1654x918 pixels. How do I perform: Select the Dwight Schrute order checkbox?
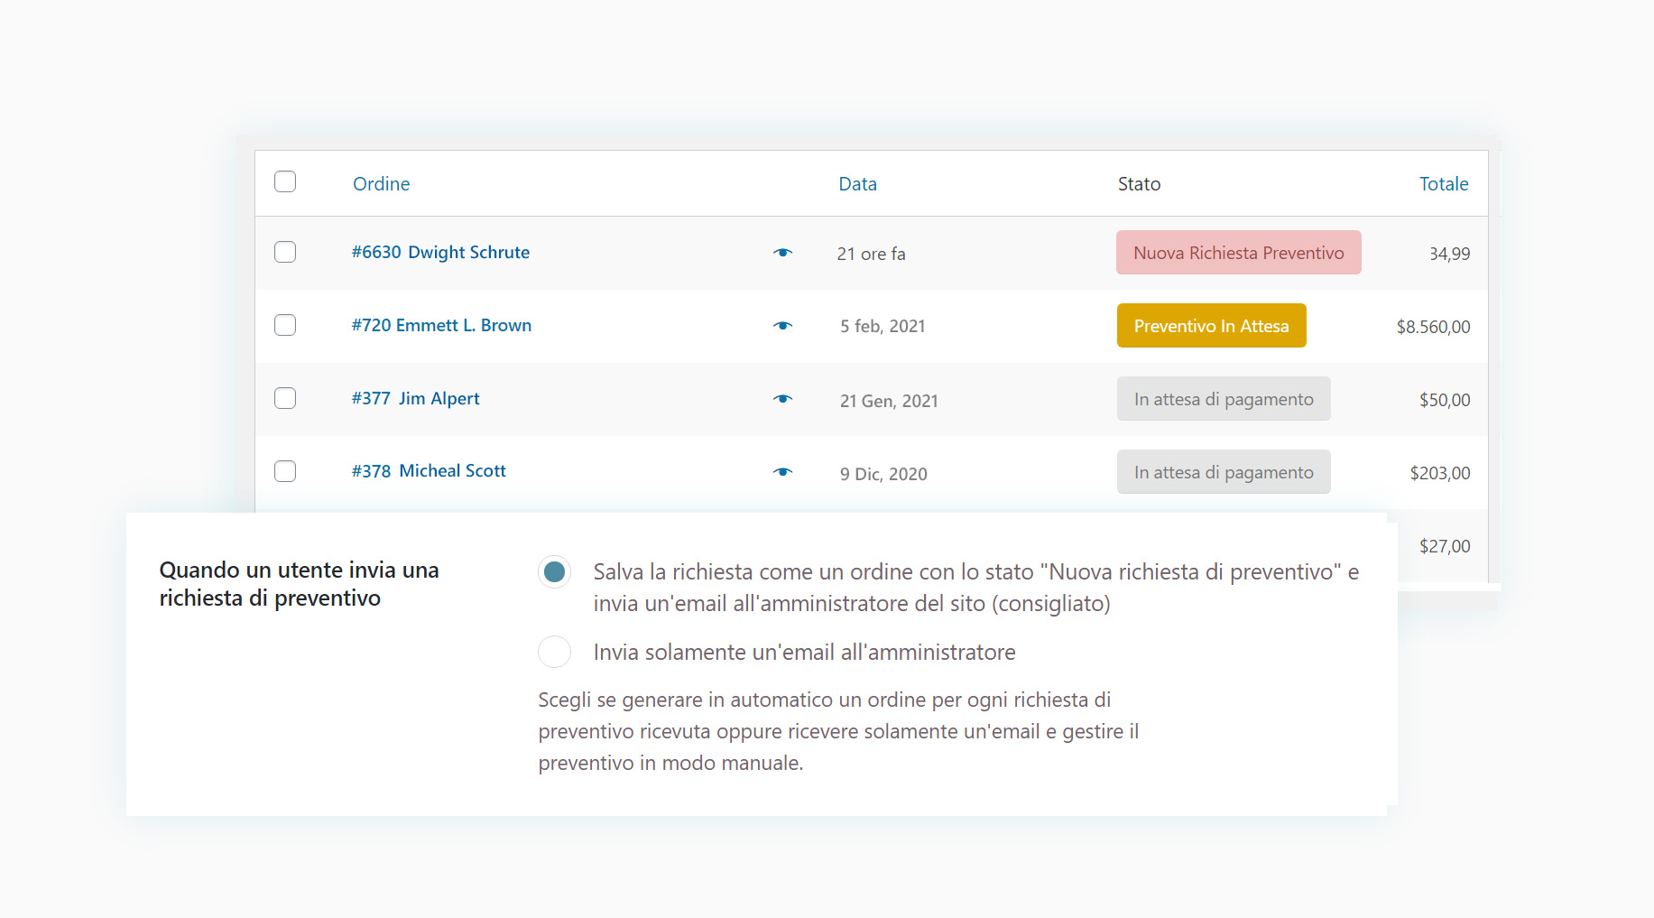pos(285,252)
